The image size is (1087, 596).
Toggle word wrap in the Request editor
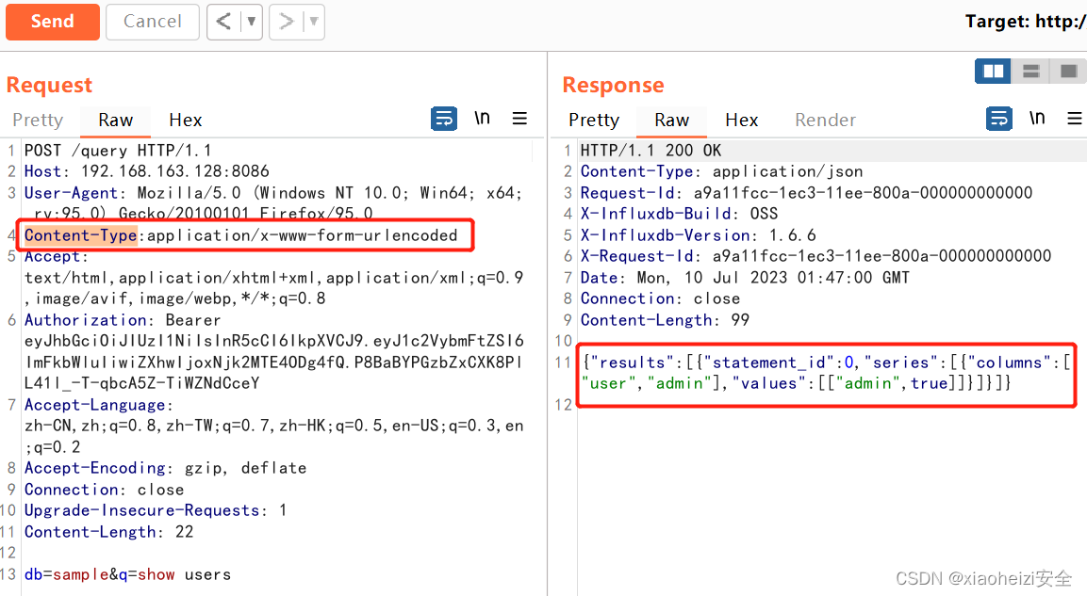444,119
